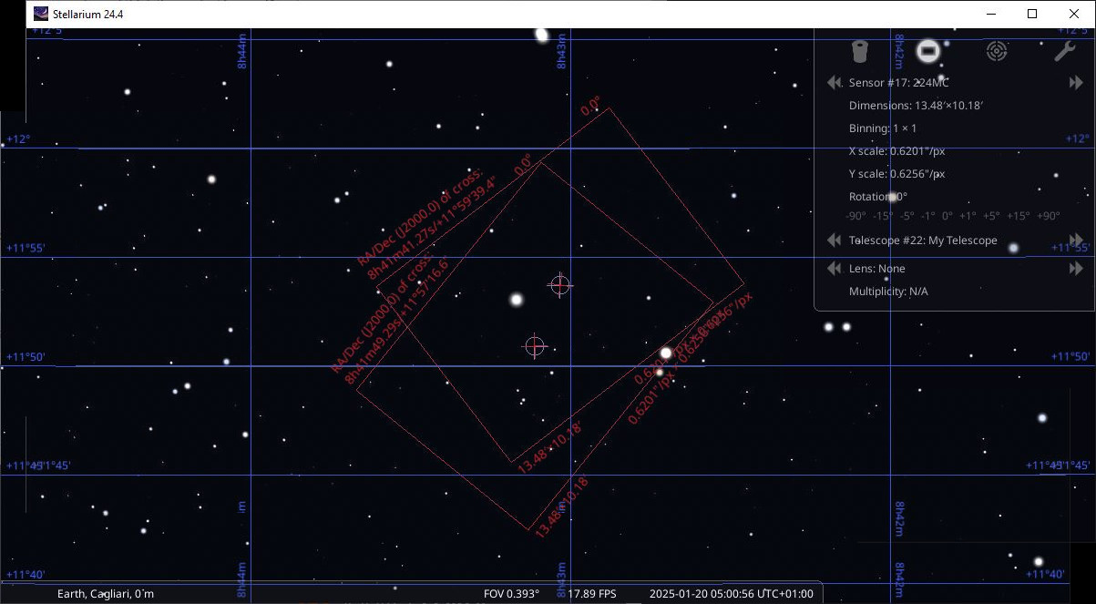The width and height of the screenshot is (1096, 604).
Task: Select next lens arrow
Action: coord(1076,269)
